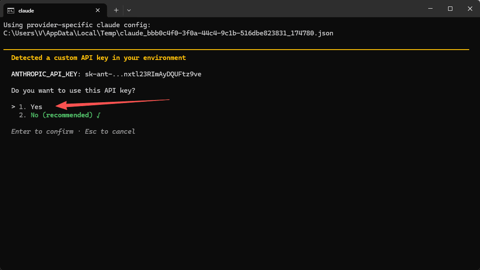Choose option '2. No (recommended)'
Image resolution: width=480 pixels, height=270 pixels.
tap(60, 115)
